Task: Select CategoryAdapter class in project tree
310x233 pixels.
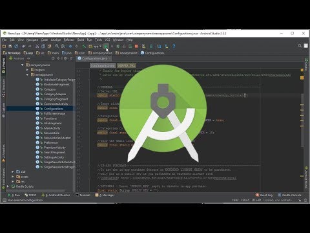Action: click(x=55, y=94)
